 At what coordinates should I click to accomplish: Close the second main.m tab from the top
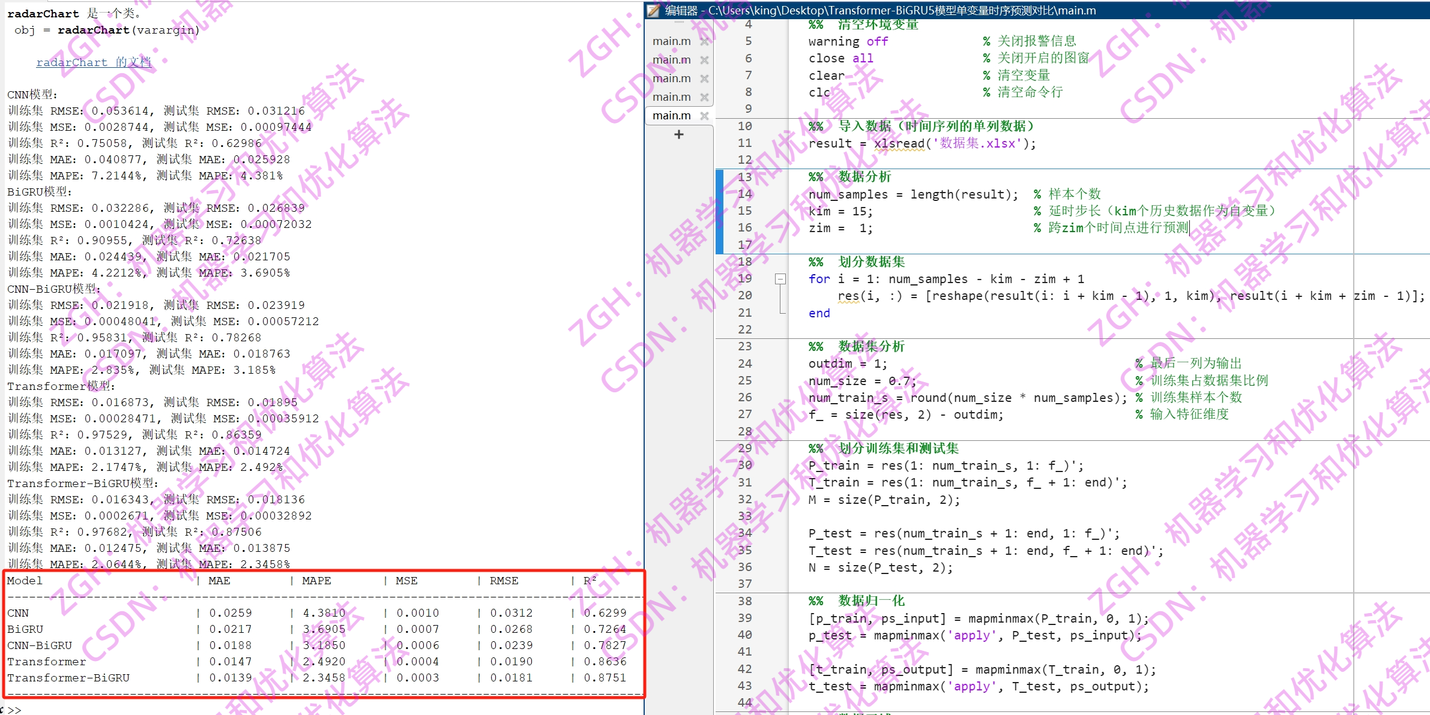pyautogui.click(x=705, y=59)
